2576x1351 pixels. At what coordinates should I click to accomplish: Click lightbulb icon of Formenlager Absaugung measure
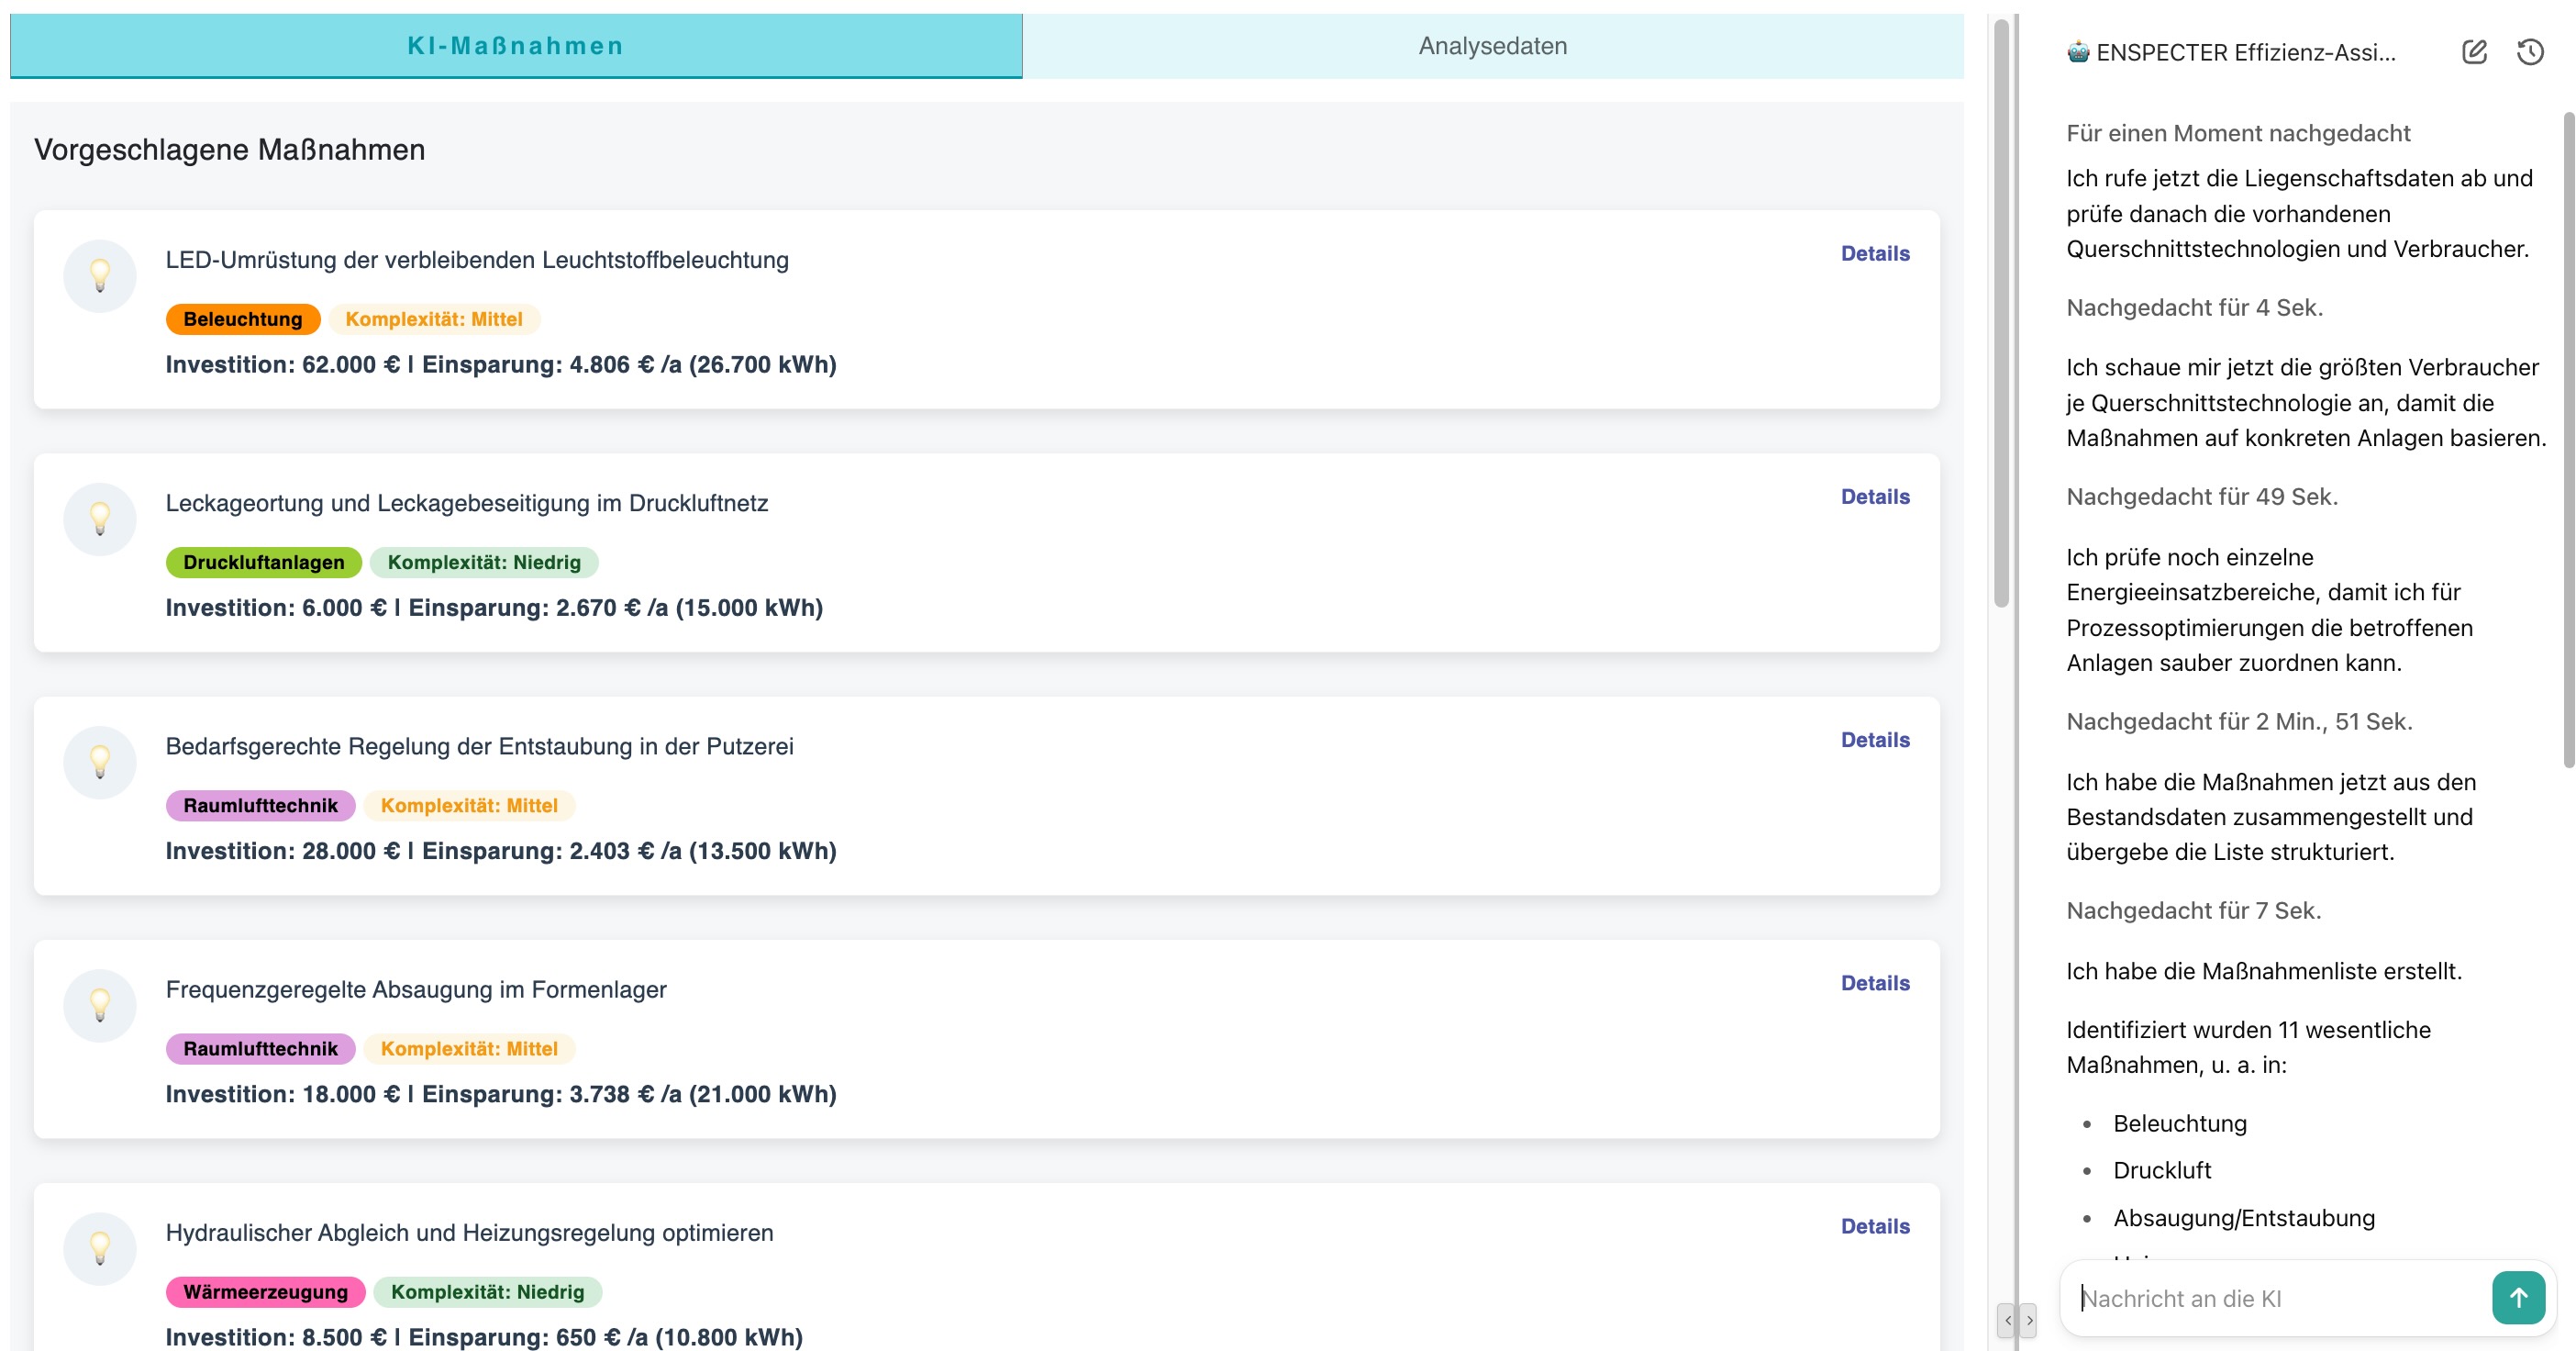100,1005
